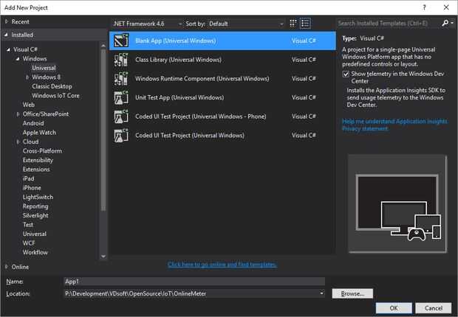
Task: Click the Unit Test App template icon
Action: [x=121, y=97]
